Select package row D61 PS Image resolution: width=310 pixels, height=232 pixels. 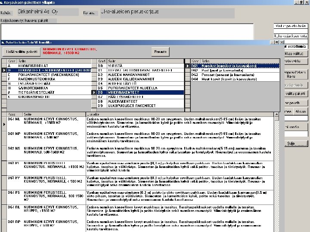[140, 197]
